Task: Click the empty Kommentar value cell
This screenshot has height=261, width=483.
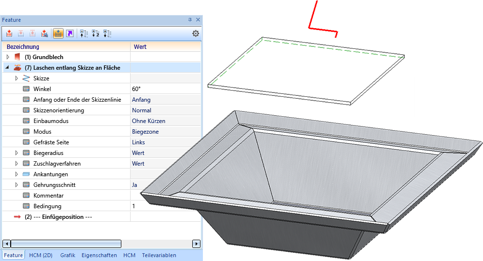Action: [166, 196]
